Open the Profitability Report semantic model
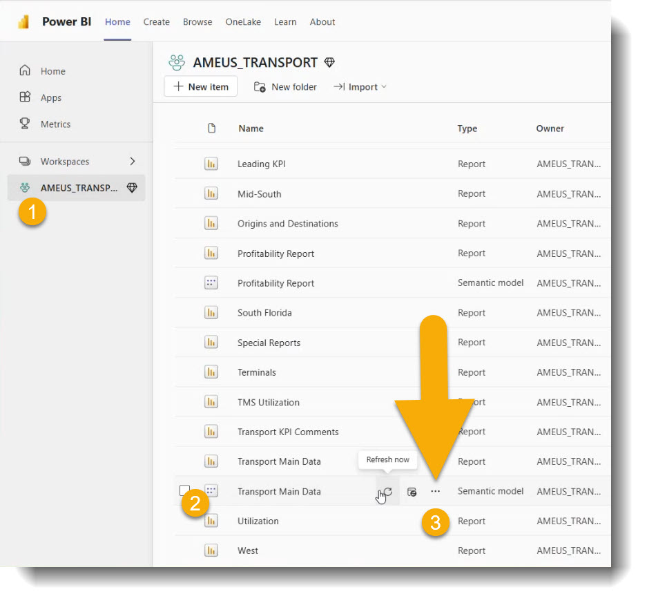This screenshot has width=647, height=603. click(x=276, y=283)
